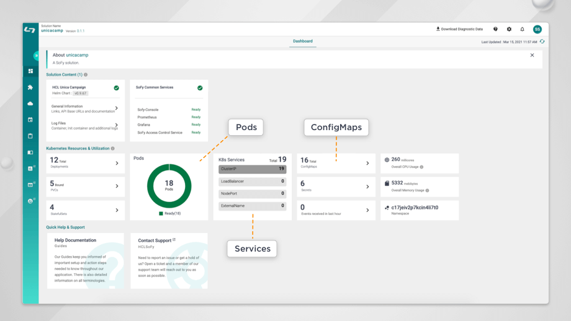This screenshot has width=571, height=321.
Task: Open the Dashboard grid icon in sidebar
Action: point(30,71)
